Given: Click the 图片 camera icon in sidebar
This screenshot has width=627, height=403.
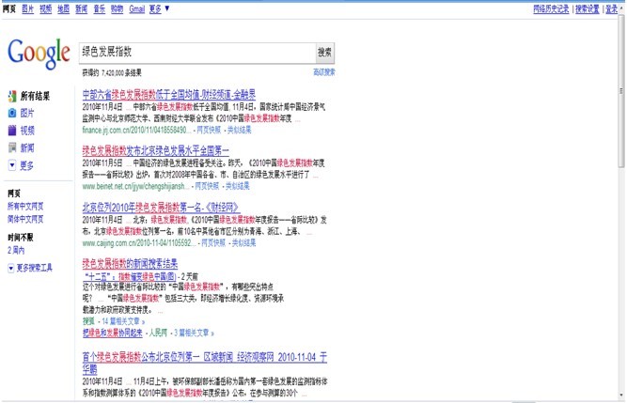Looking at the screenshot, I should click(12, 113).
